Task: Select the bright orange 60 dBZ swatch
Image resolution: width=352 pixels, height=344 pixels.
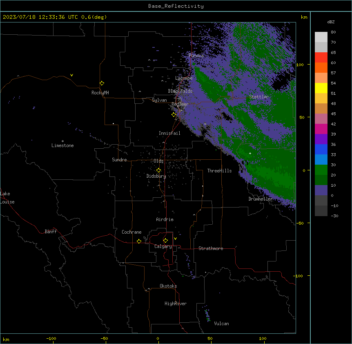Action: pos(321,67)
